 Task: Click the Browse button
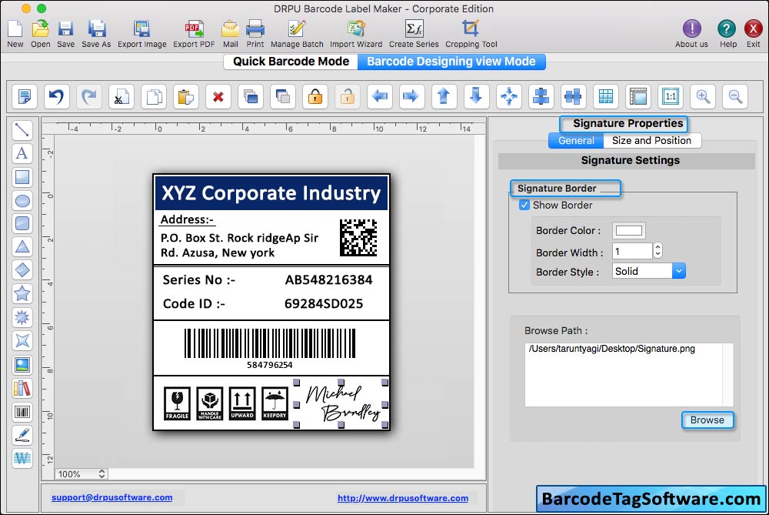click(x=707, y=420)
